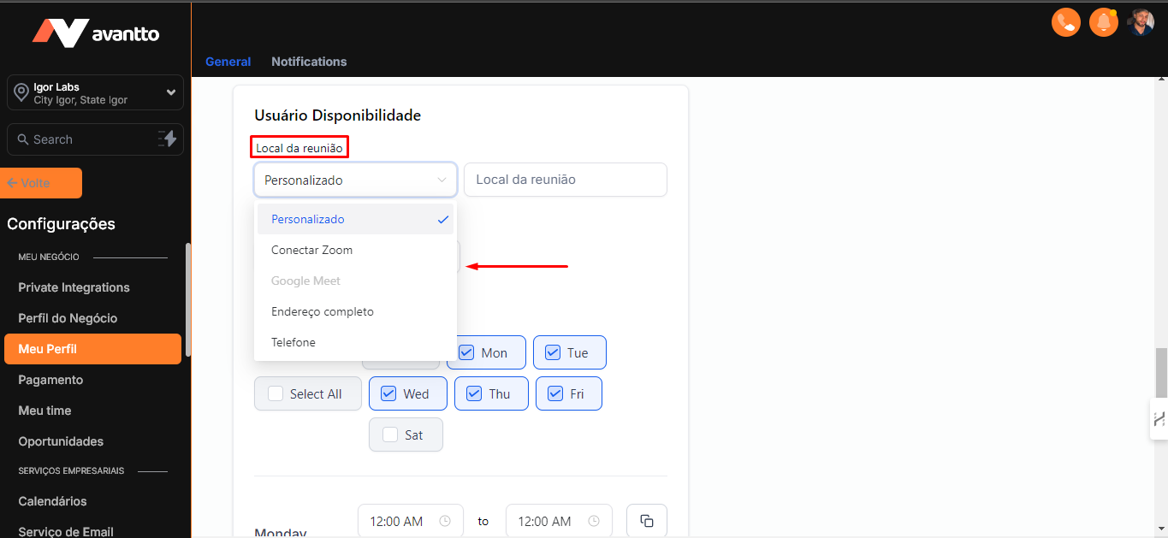
Task: Collapse the Personalizado meeting location dropdown
Action: [442, 180]
